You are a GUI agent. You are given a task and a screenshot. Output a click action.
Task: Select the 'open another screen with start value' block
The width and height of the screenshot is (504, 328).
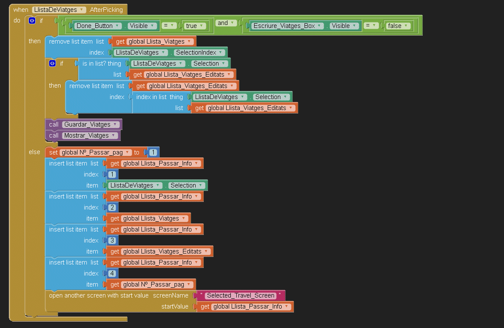click(x=99, y=295)
